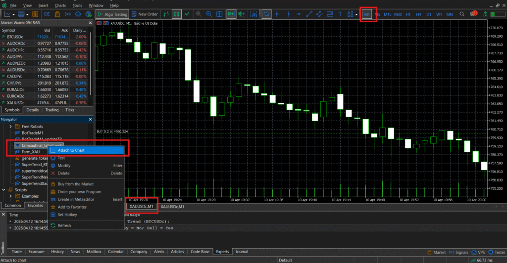Collapse the Scripts tree node
This screenshot has width=507, height=263.
coord(4,189)
